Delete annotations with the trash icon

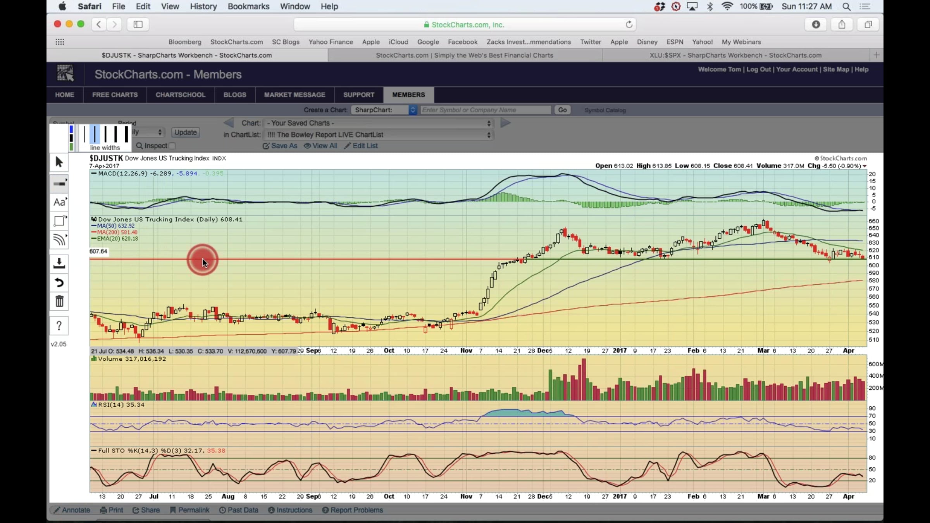pos(59,301)
